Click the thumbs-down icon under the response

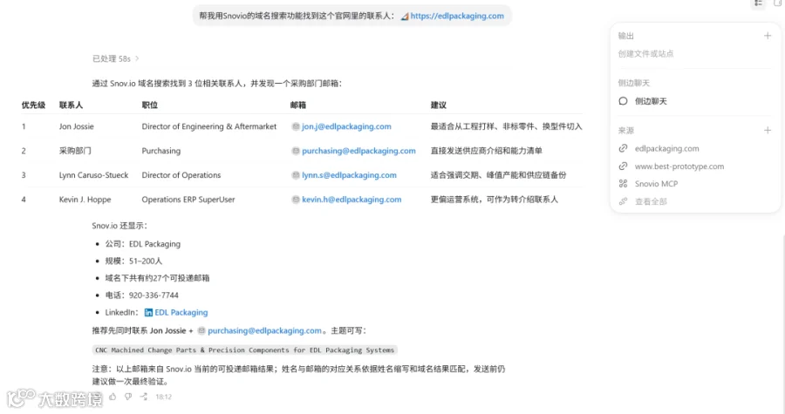tap(128, 397)
